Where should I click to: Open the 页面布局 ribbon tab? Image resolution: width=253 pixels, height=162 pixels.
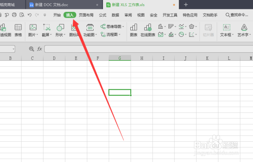pos(86,15)
